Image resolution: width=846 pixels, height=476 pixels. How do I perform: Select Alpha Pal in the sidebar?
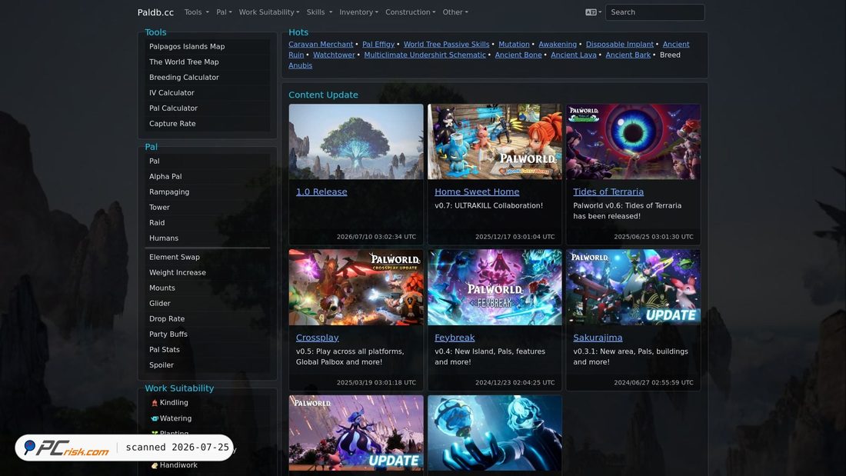click(165, 176)
